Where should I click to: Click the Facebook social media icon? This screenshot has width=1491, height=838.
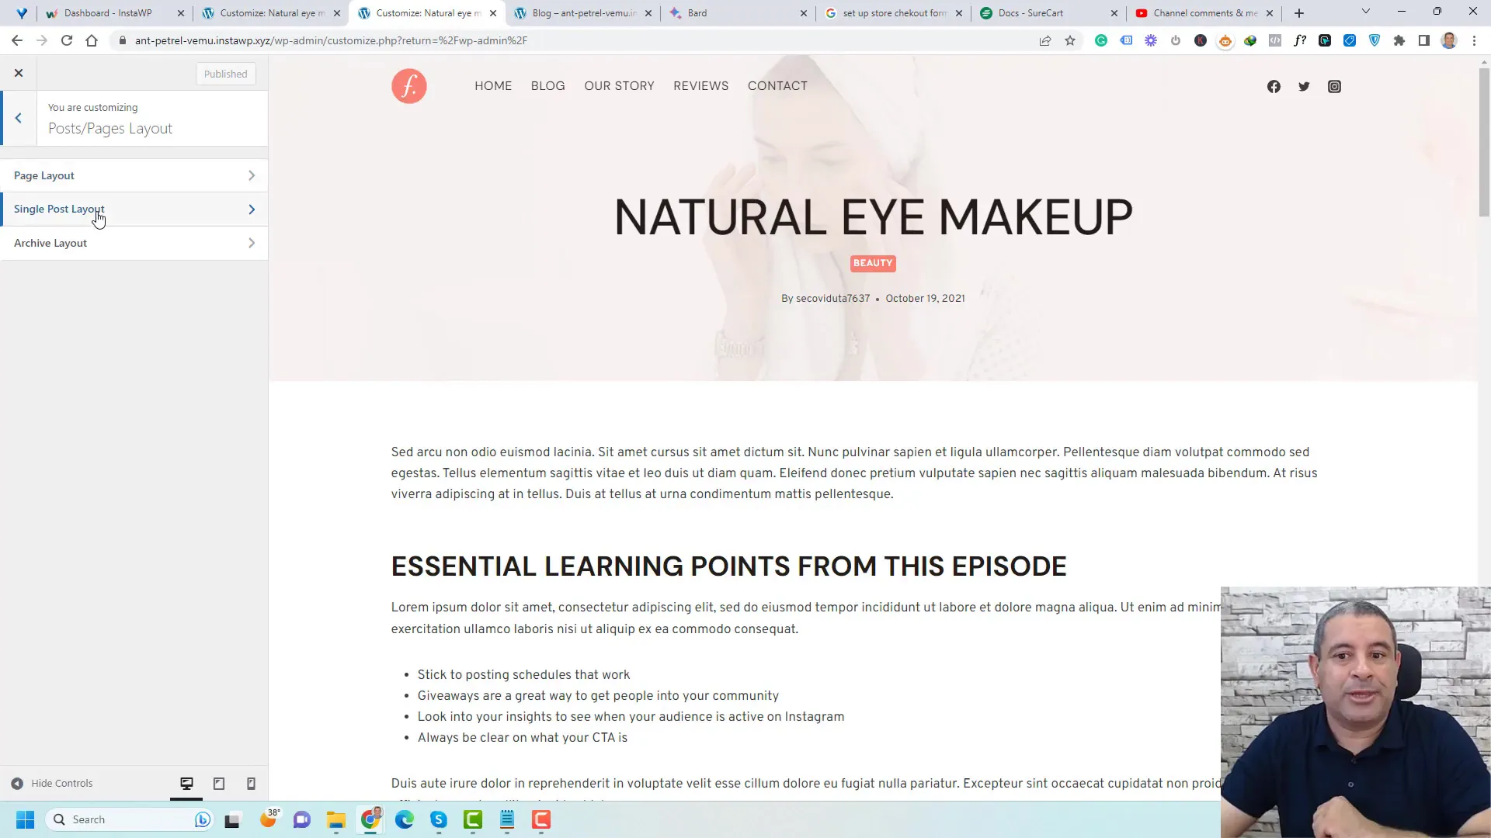point(1274,86)
